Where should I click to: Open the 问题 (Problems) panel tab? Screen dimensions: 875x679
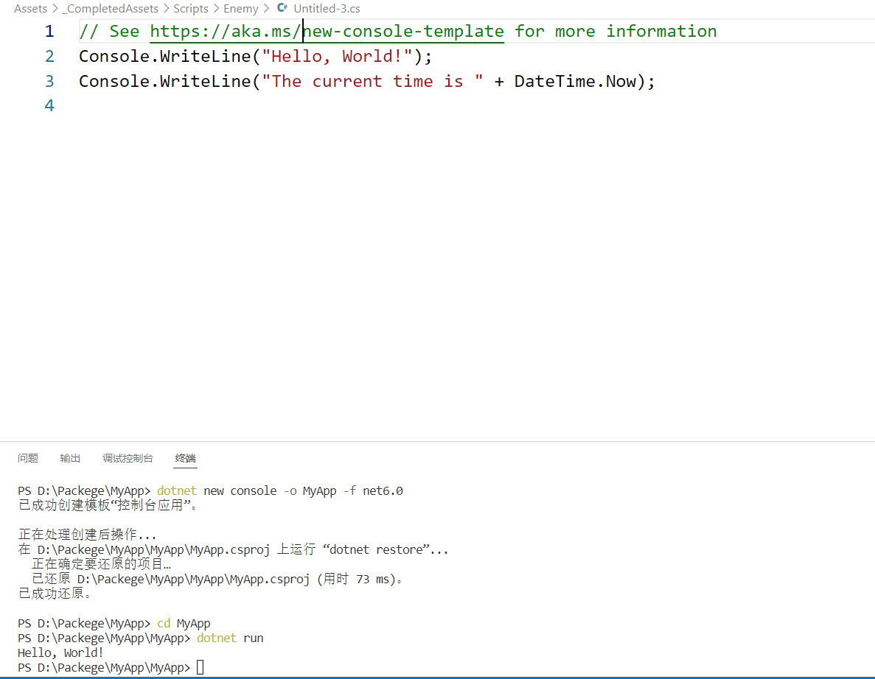[x=27, y=458]
